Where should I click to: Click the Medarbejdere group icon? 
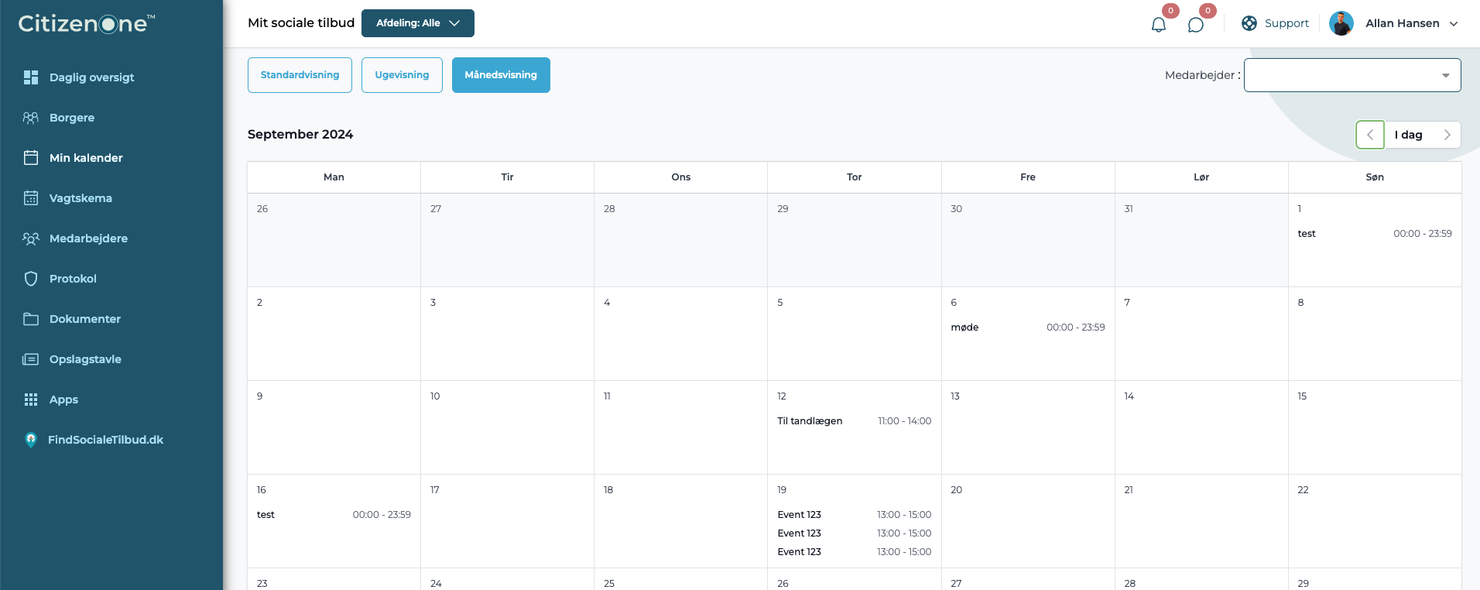31,238
